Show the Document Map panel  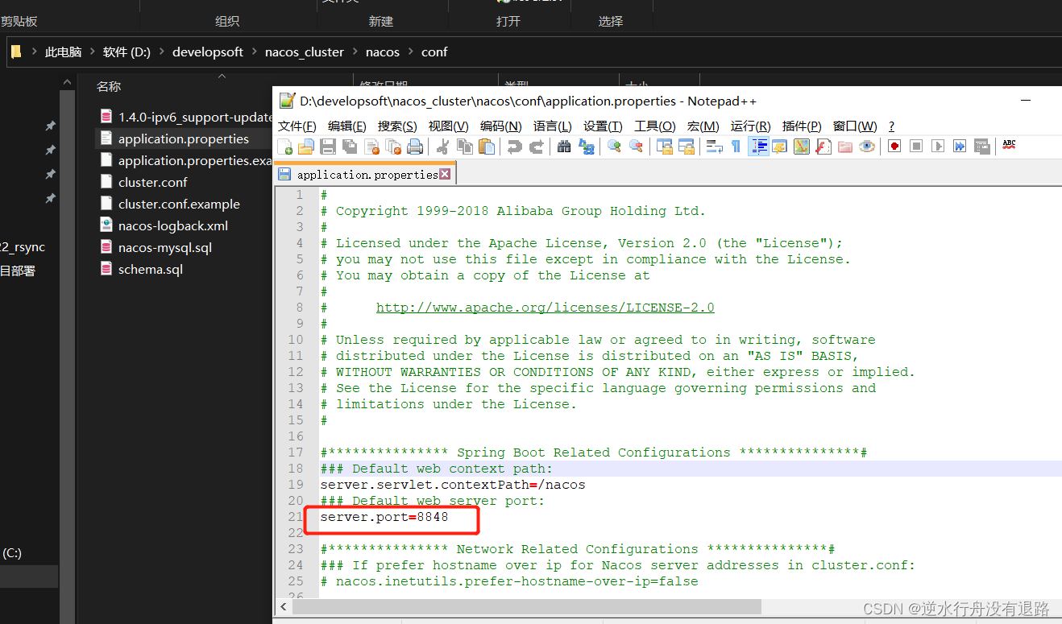tap(801, 147)
